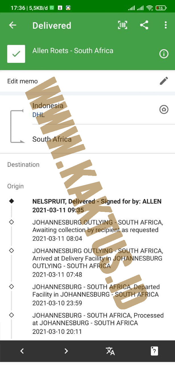Show parcel info via the circled i icon

click(164, 54)
